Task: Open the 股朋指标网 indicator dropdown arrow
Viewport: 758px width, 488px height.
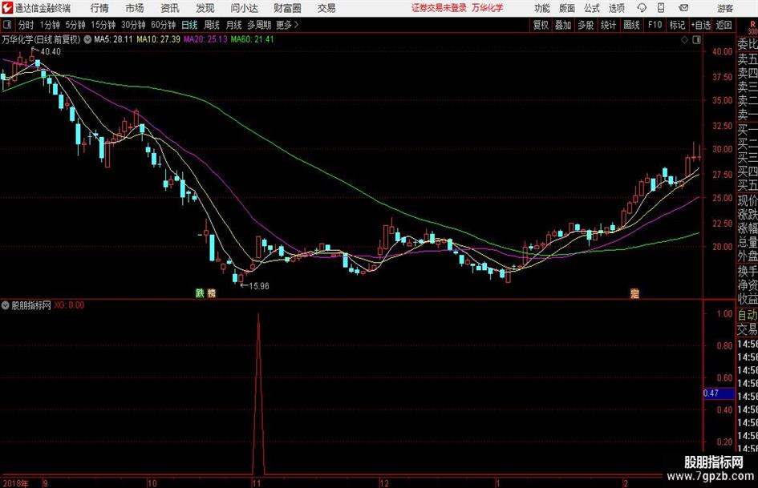Action: [6, 305]
